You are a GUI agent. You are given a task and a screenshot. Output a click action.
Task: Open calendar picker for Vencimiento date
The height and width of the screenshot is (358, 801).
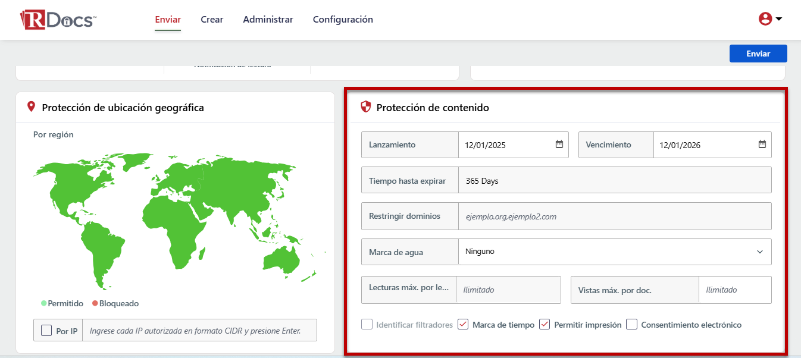[x=762, y=145]
